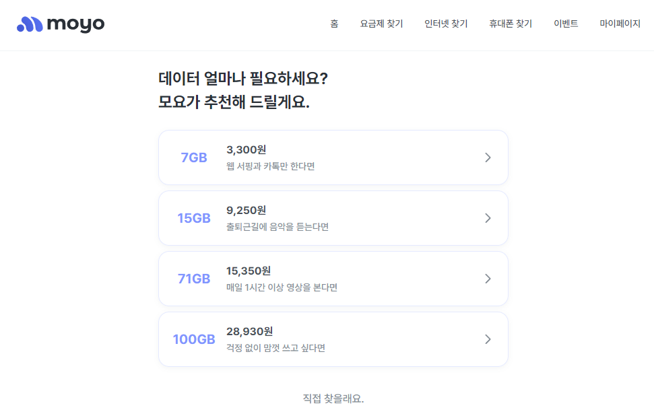Screen dimensions: 654x420
Task: Expand the 71GB plan with the arrow
Action: tap(488, 278)
